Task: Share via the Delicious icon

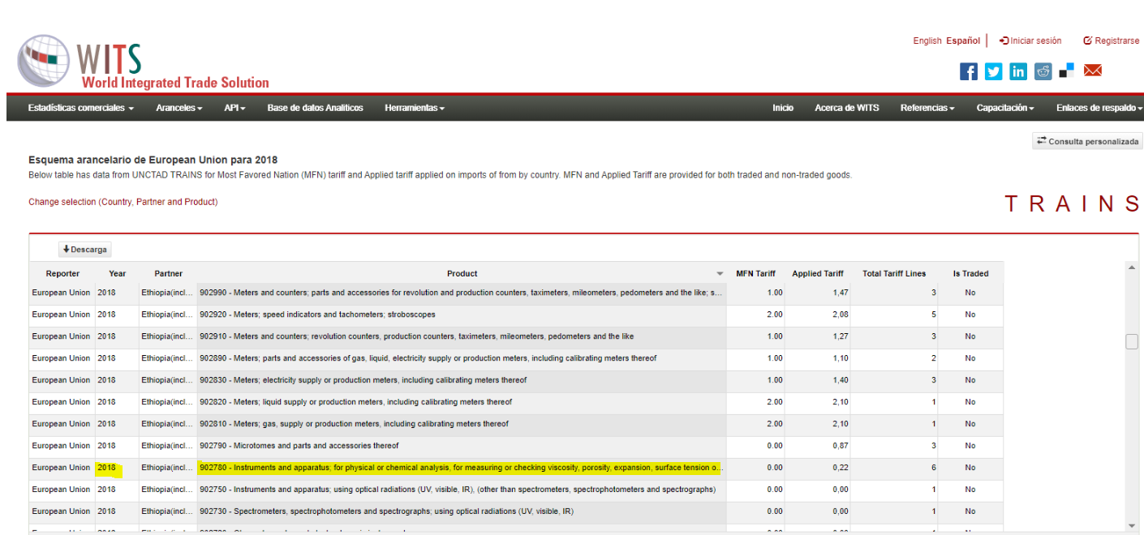Action: (1067, 71)
